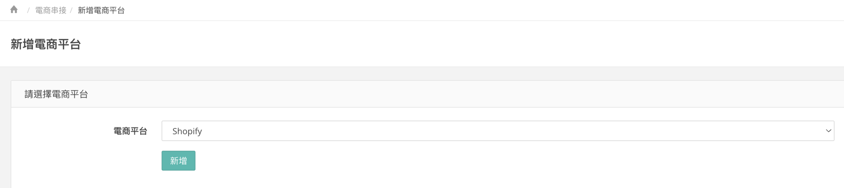Image resolution: width=844 pixels, height=188 pixels.
Task: Click the home icon in breadcrumb
Action: point(14,10)
